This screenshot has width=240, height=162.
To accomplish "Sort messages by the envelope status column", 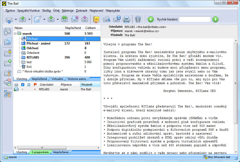I will [x=16, y=85].
